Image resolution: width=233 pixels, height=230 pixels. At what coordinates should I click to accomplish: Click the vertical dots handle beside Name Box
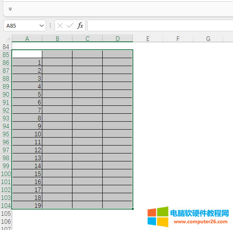pos(50,26)
